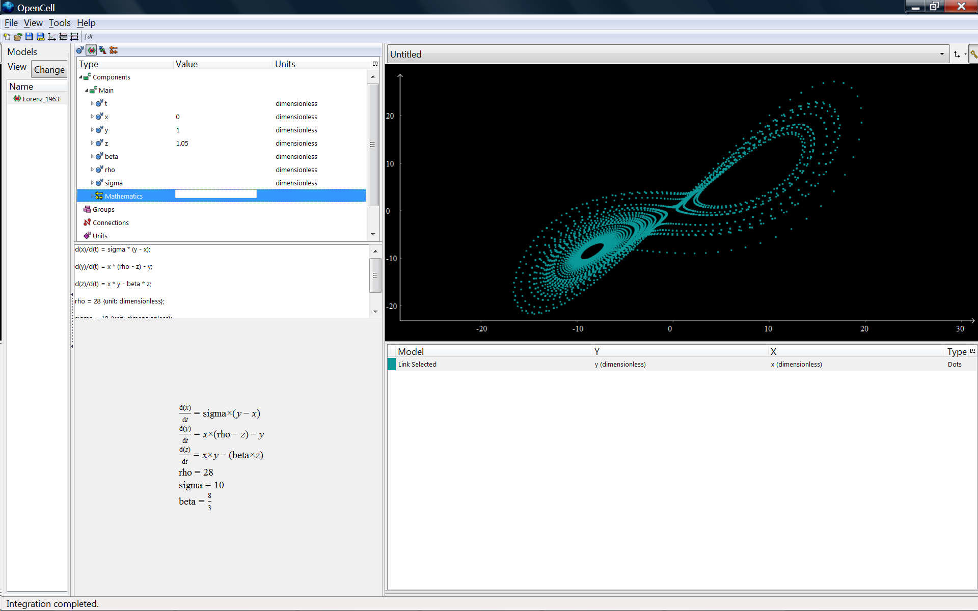978x611 pixels.
Task: Click the XML view icon
Action: [102, 50]
